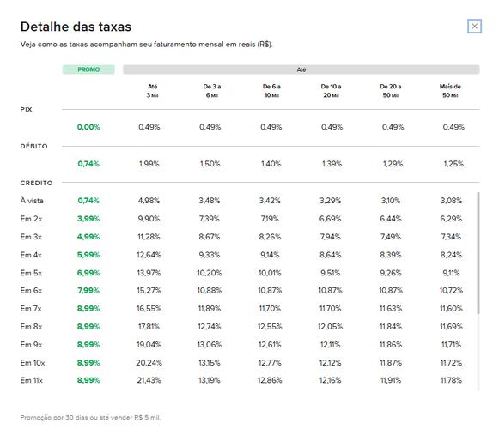Click the credit table vertical scrollbar

tap(478, 253)
